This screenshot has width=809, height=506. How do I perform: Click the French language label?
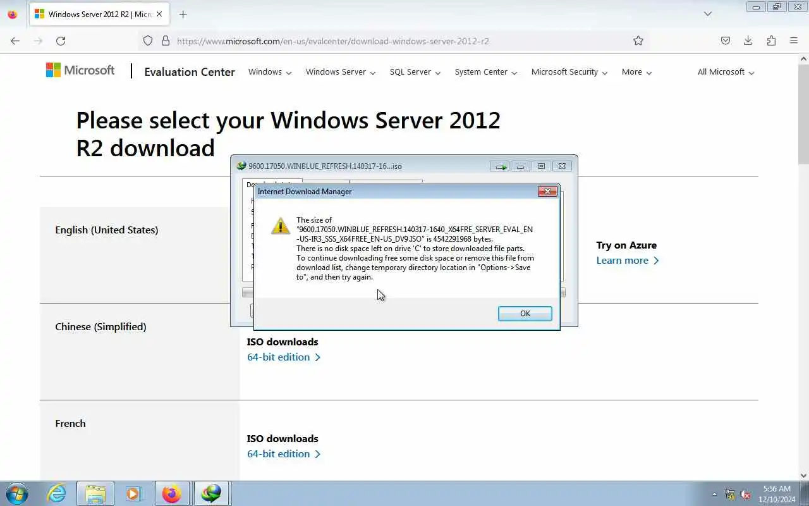(70, 424)
